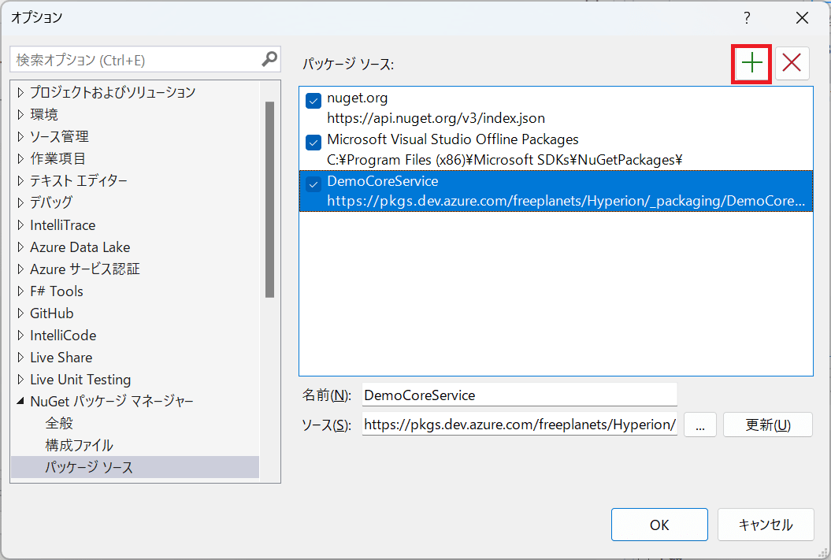Select https://api.nuget.org/v3/index.json URL line
The image size is (831, 560).
coord(436,118)
